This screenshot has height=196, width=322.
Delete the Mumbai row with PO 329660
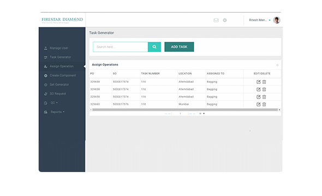[264, 104]
